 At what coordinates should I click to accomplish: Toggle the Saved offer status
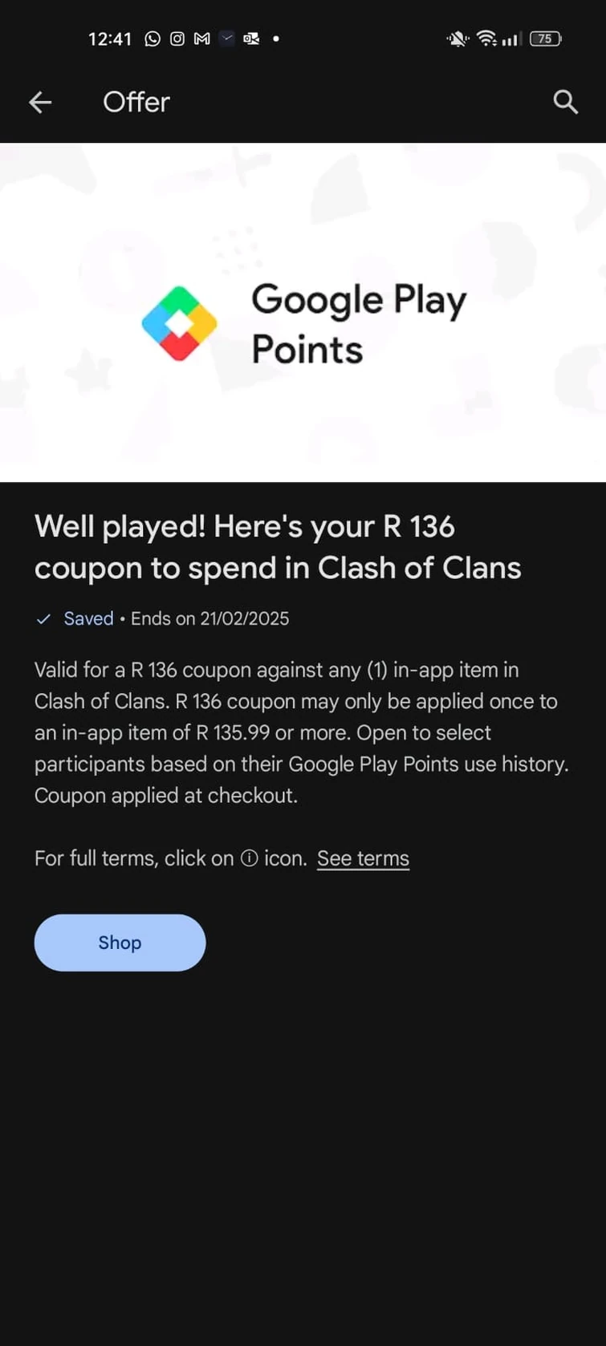click(88, 618)
